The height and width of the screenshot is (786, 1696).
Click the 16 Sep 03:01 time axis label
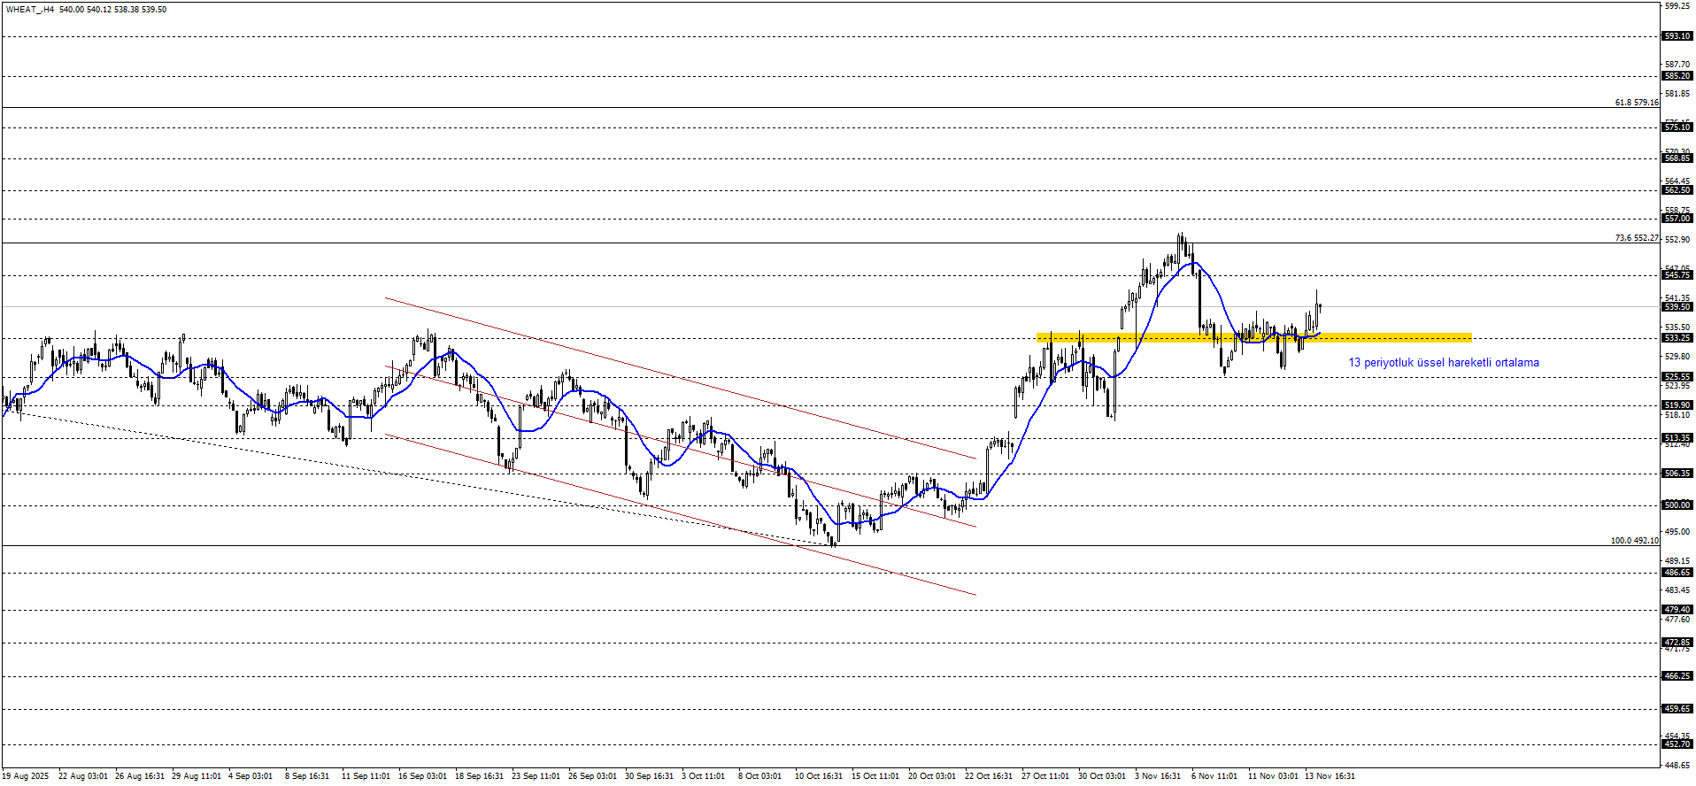[422, 776]
